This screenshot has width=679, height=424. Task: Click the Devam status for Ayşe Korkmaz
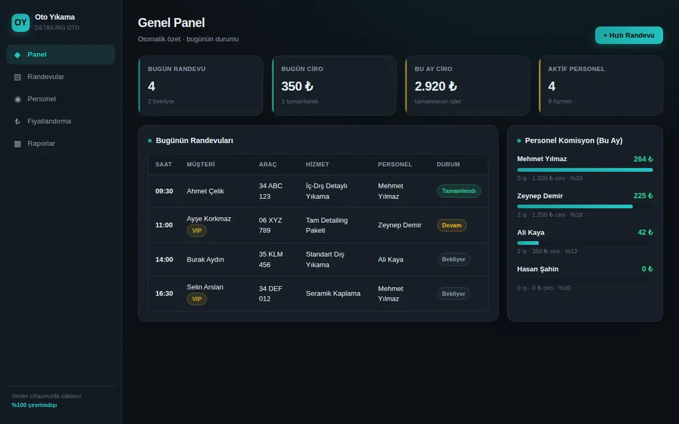coord(452,225)
